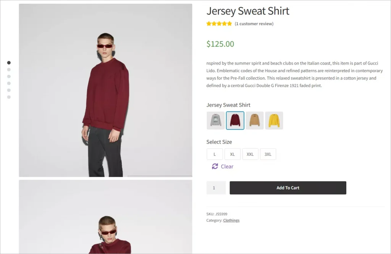This screenshot has height=254, width=391.
Task: Click the quantity input field
Action: [216, 188]
